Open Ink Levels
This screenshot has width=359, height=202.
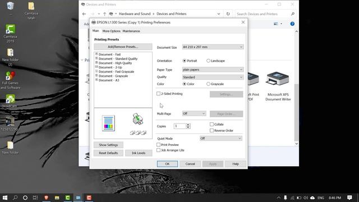pyautogui.click(x=139, y=153)
